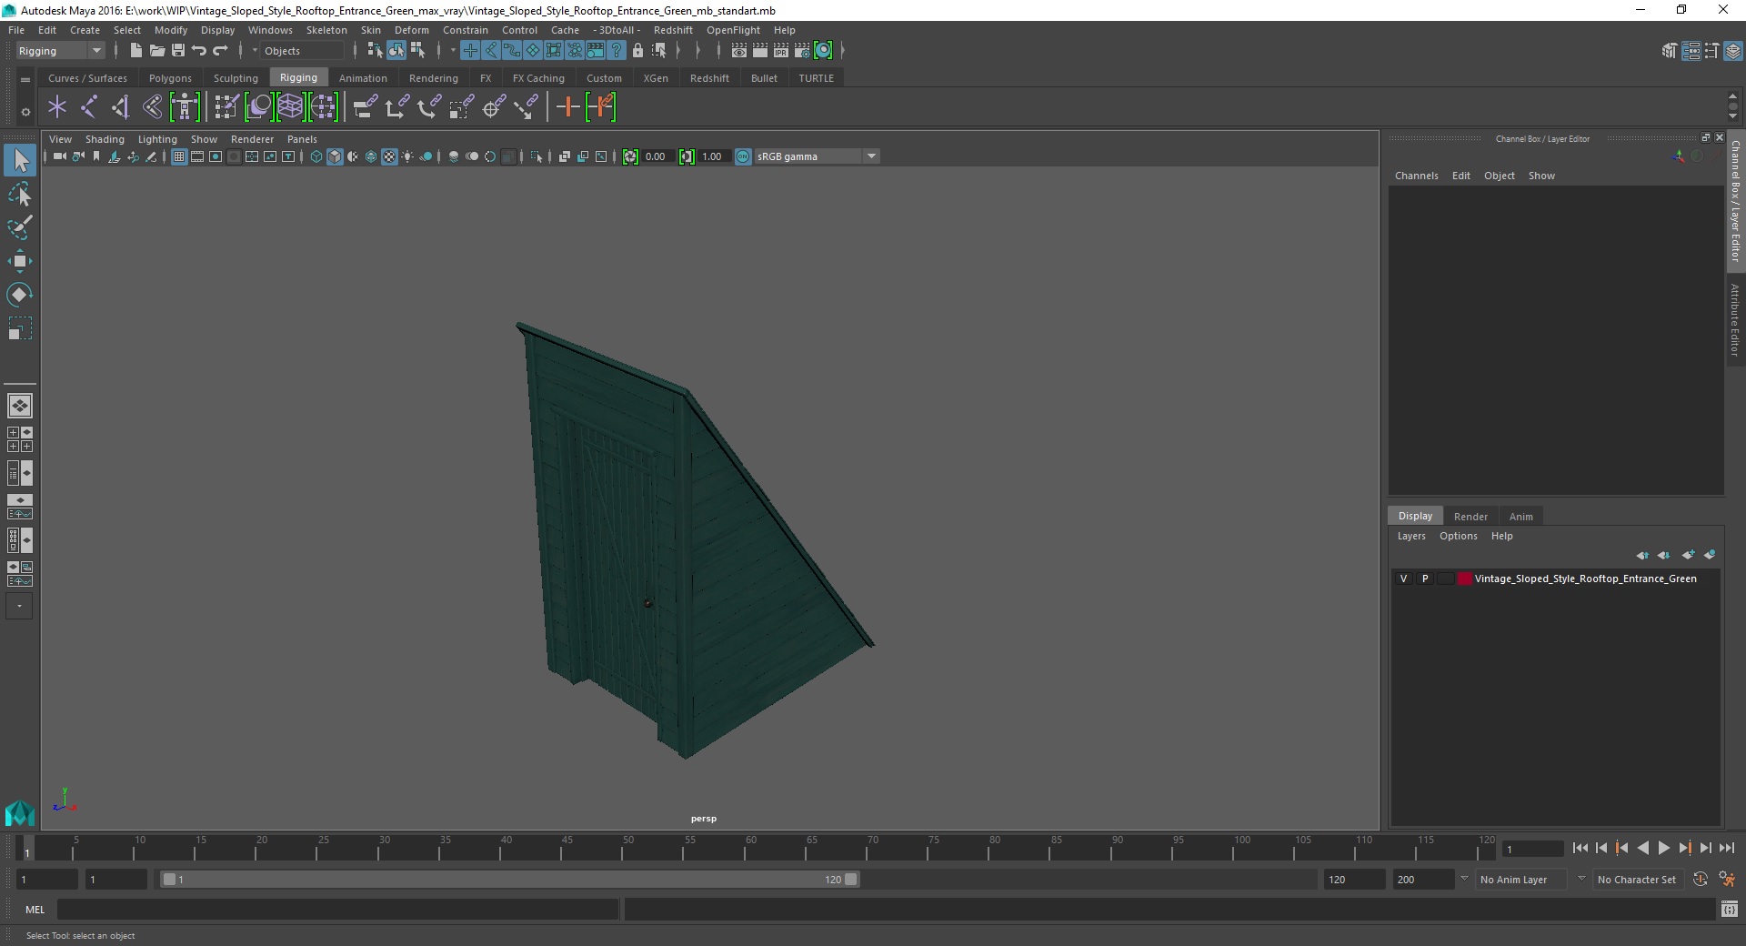
Task: Toggle viewport grid display
Action: coord(179,156)
